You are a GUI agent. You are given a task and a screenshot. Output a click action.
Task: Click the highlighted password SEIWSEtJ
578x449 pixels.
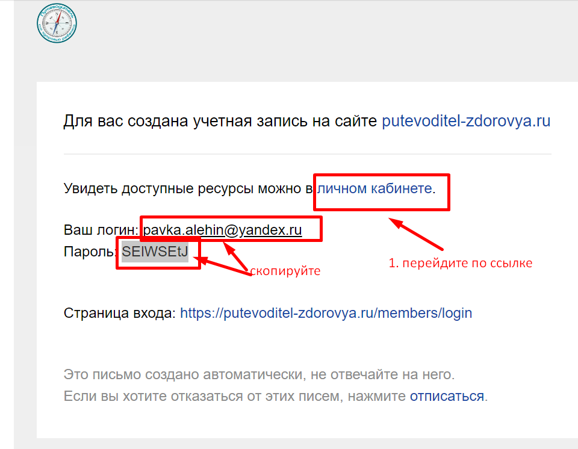[x=155, y=252]
